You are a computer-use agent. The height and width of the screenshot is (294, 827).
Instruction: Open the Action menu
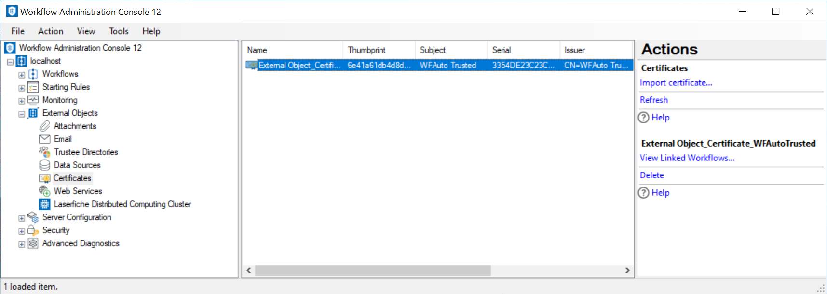(51, 31)
